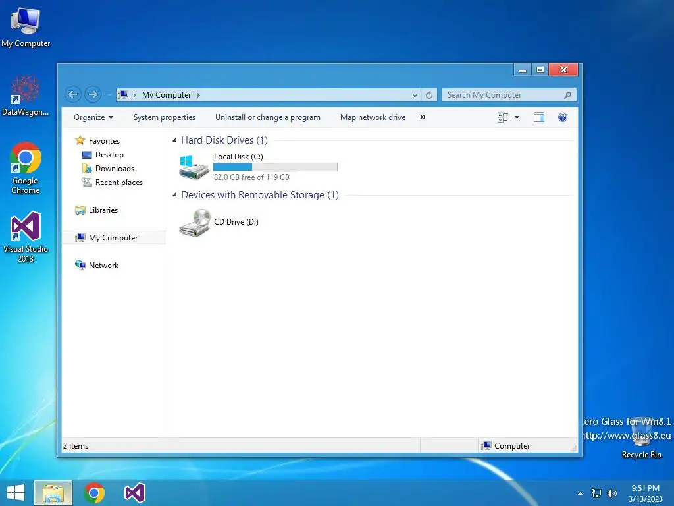Screen dimensions: 674x506
Task: Launch Visual Studio from the taskbar
Action: click(x=134, y=493)
